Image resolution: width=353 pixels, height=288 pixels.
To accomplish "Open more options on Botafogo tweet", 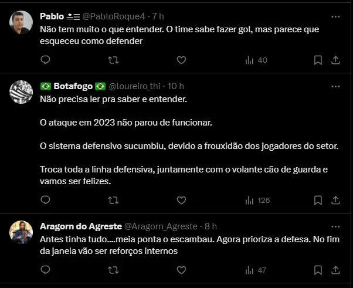I will pos(335,86).
